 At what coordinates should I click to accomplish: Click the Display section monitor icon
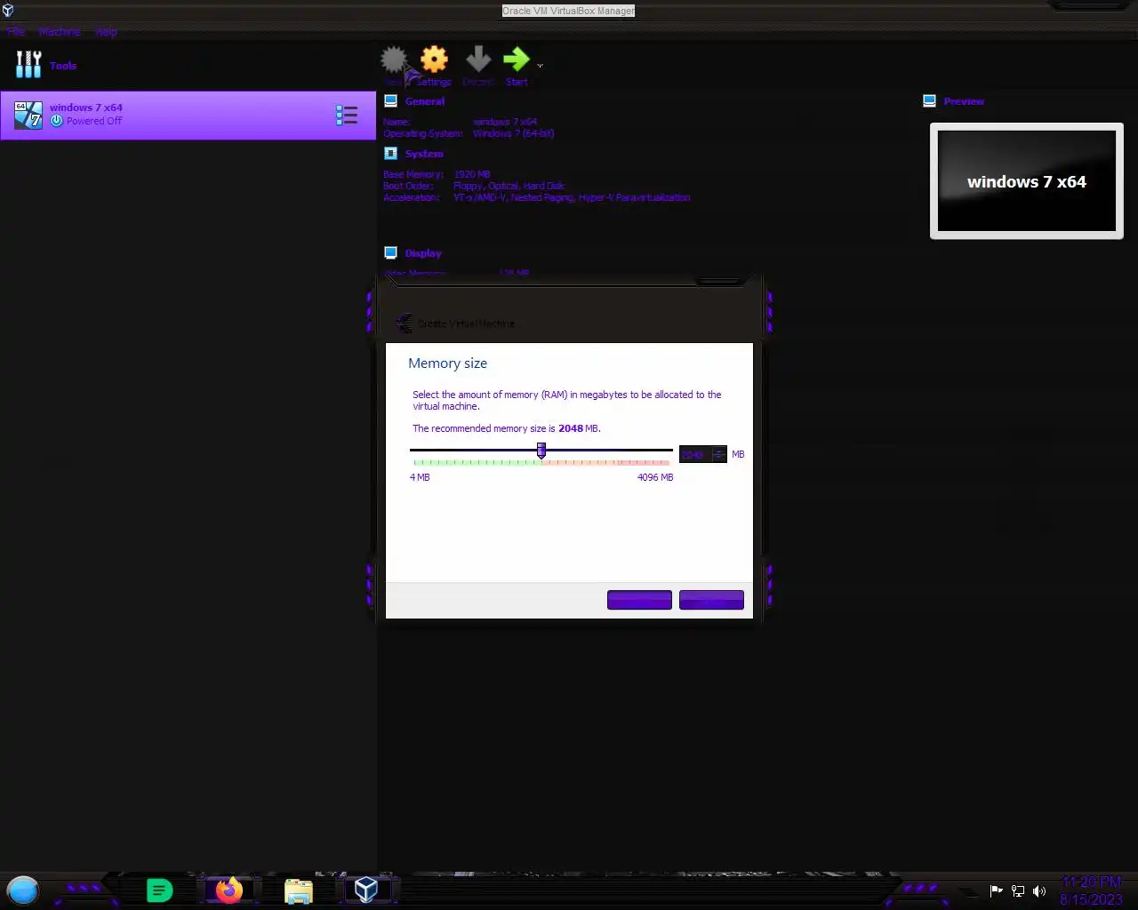(x=390, y=253)
